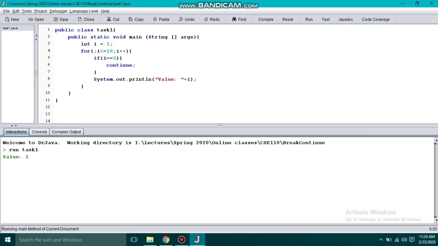Viewport: 438px width, 246px height.
Task: Redo the last edit
Action: click(212, 19)
